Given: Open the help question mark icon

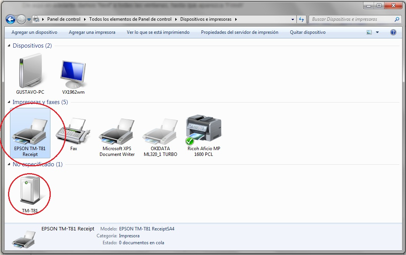Looking at the screenshot, I should (393, 32).
